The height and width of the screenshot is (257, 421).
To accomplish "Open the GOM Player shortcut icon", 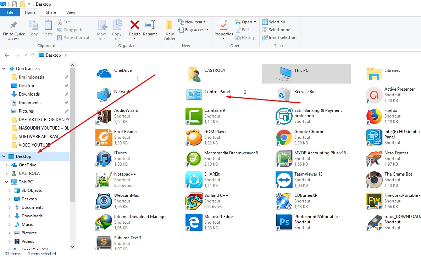I will point(194,137).
